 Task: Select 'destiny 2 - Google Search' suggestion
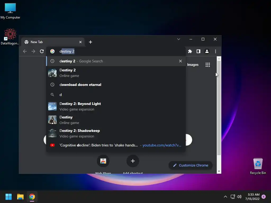point(116,61)
